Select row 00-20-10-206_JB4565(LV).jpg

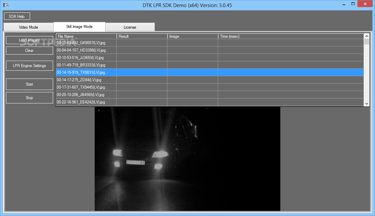tap(210, 94)
